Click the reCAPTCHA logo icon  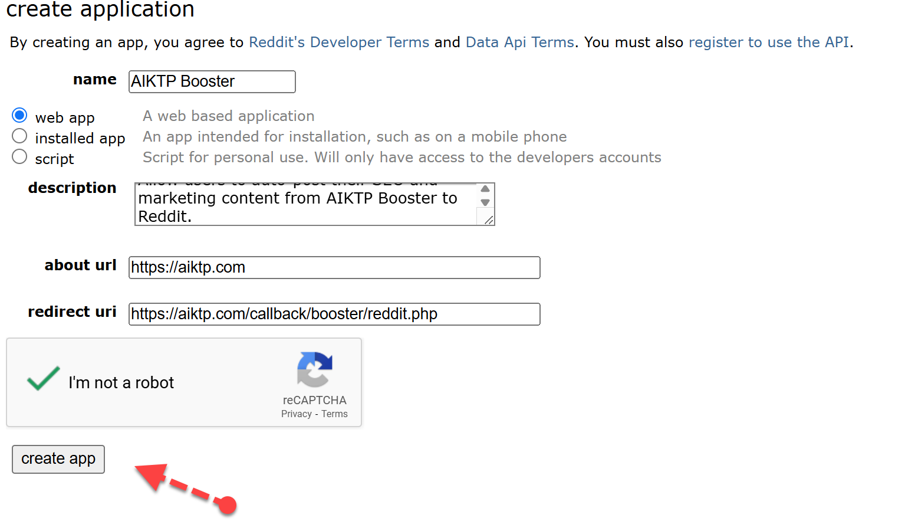point(315,369)
